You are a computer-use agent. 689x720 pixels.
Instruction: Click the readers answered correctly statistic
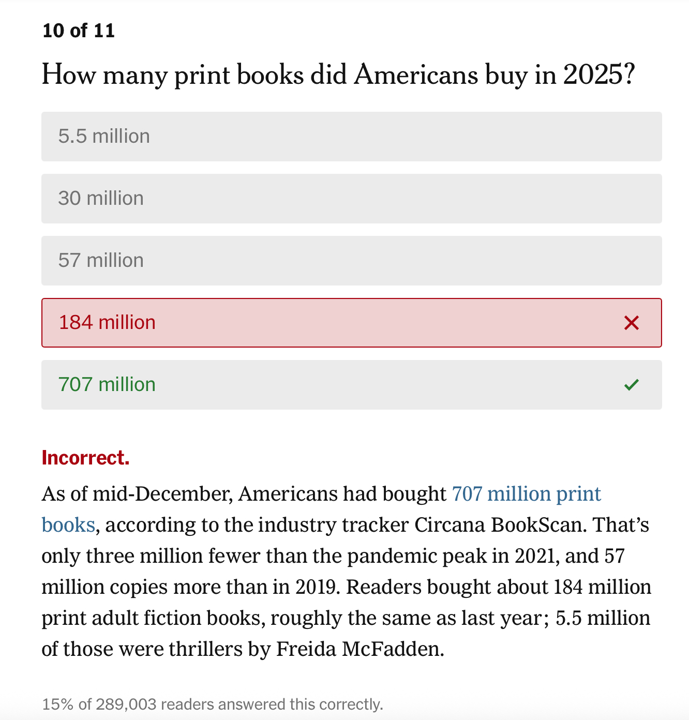tap(212, 704)
